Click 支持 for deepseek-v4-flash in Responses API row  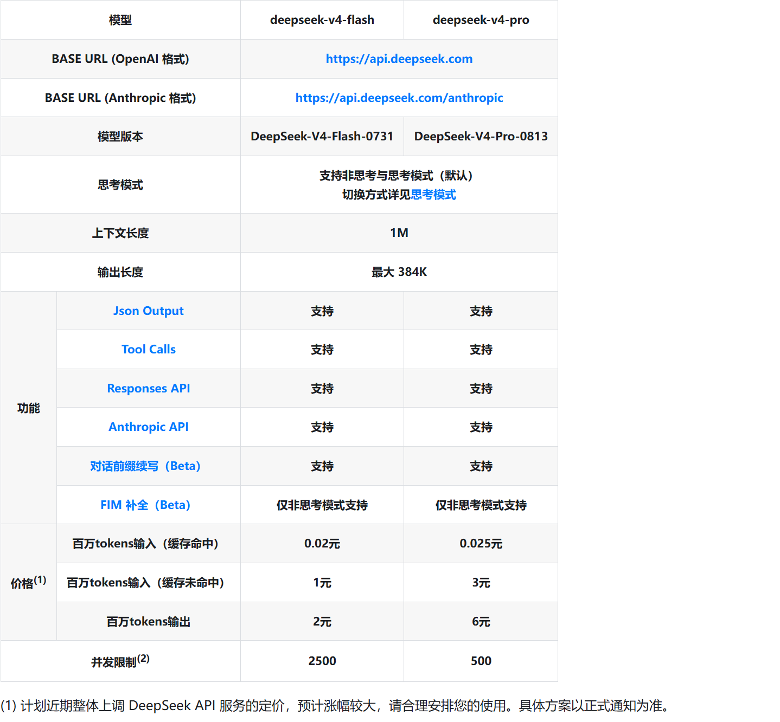tap(322, 389)
